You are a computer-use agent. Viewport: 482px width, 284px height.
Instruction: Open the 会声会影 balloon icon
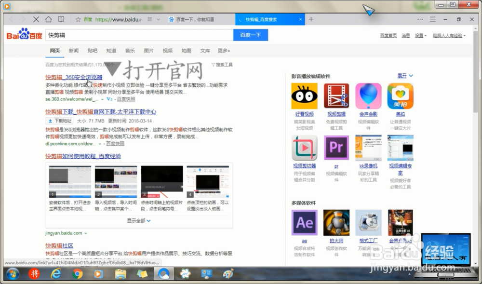point(368,96)
